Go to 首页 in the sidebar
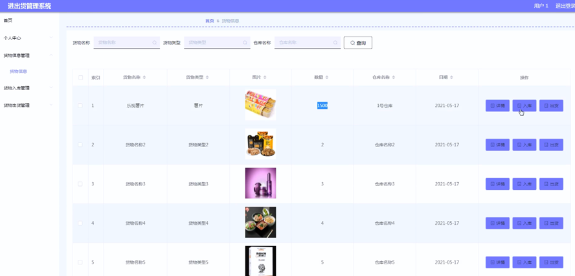575x276 pixels. click(8, 21)
